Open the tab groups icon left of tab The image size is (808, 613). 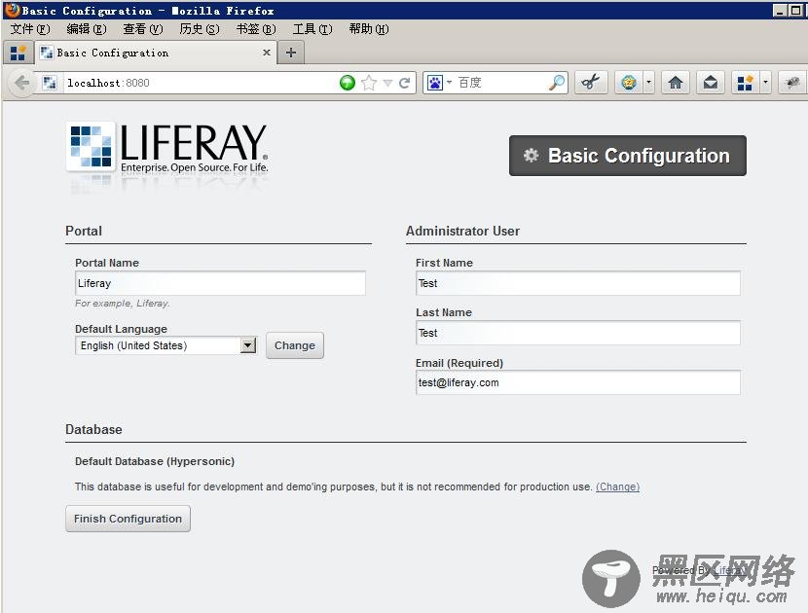[x=18, y=53]
